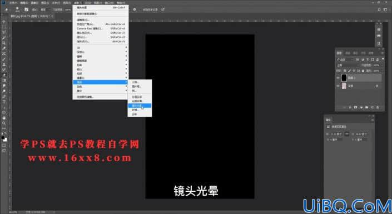
Task: Select the Eyedropper tool
Action: pos(4,48)
